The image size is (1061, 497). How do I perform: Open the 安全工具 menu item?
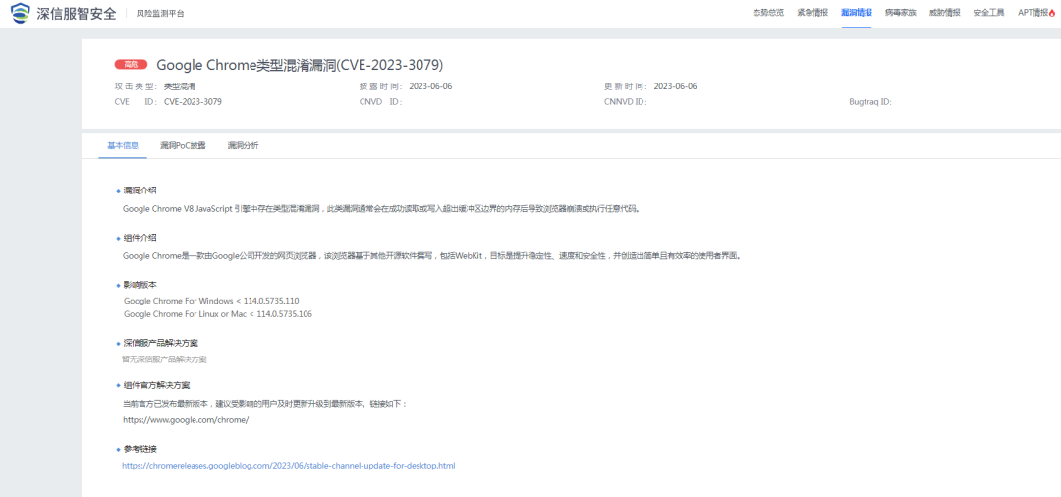coord(988,13)
